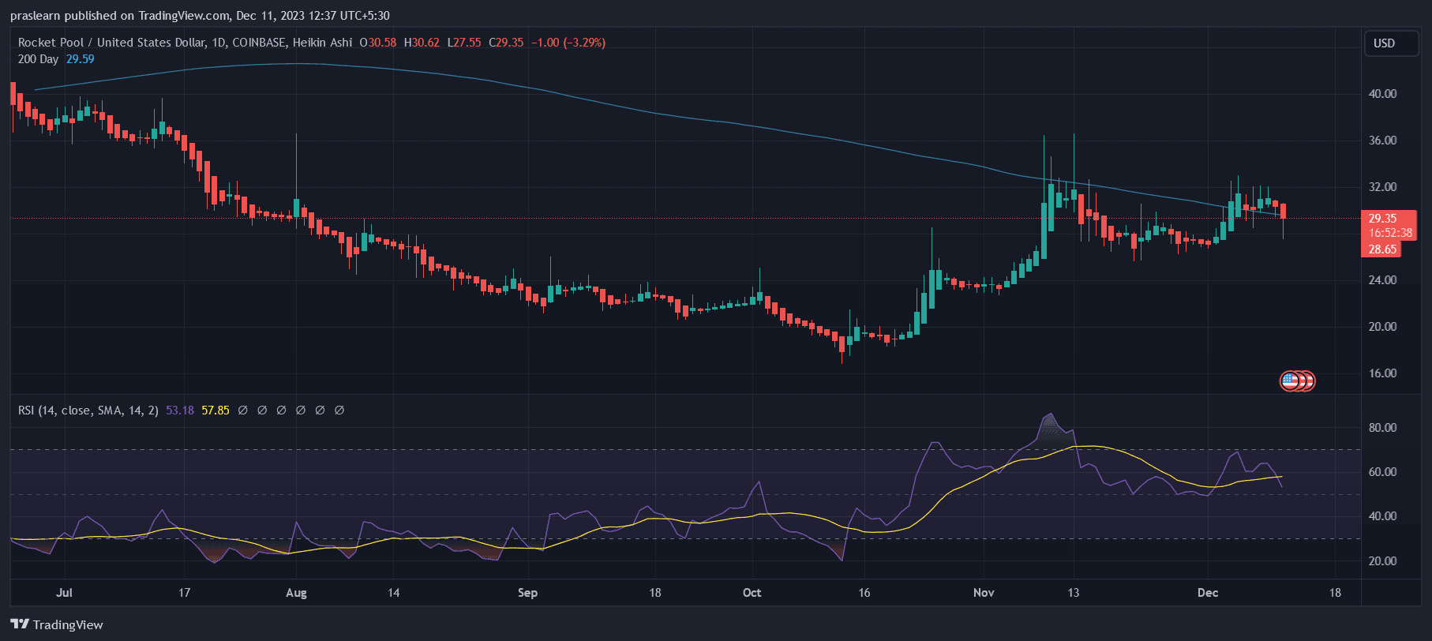Open the leftmost US flag economic event marker
The width and height of the screenshot is (1432, 641).
pyautogui.click(x=1289, y=381)
